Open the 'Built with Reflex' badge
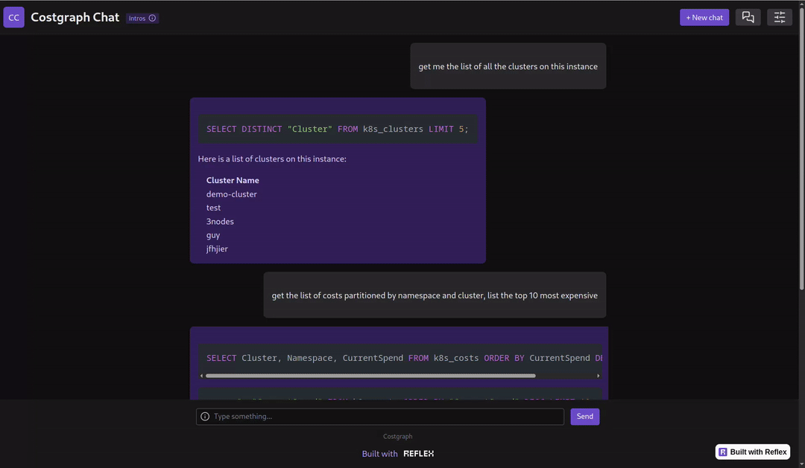This screenshot has width=805, height=468. click(x=753, y=452)
